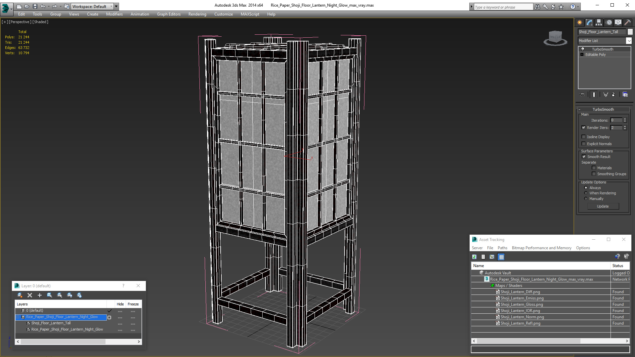Select highlighted objects and layers icon

49,295
